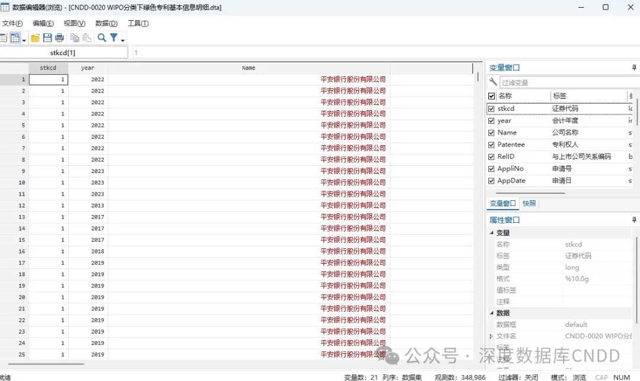The width and height of the screenshot is (640, 381).
Task: Collapse the 变量 section in properties
Action: click(x=491, y=233)
